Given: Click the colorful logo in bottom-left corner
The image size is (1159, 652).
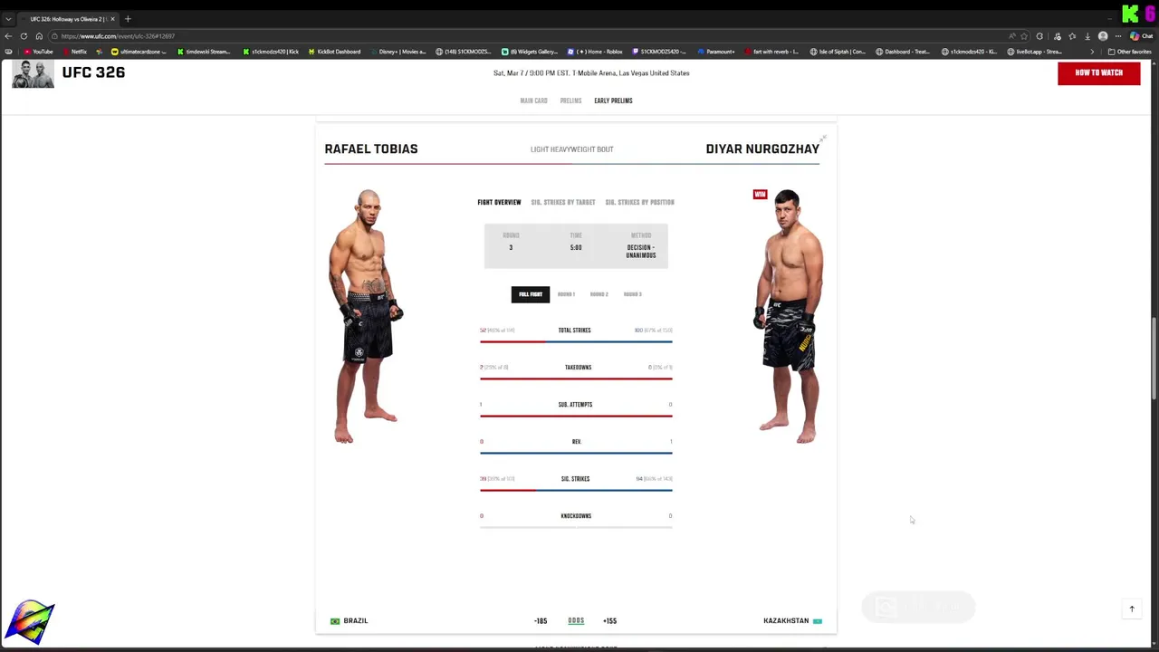Looking at the screenshot, I should click(x=29, y=622).
